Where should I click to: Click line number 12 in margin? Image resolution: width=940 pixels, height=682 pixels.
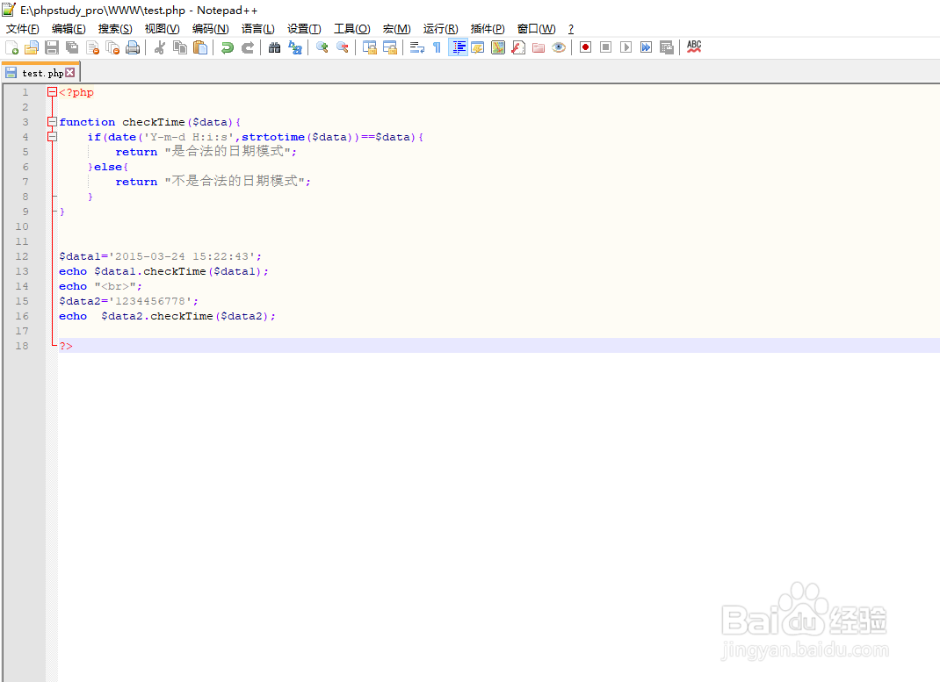click(x=22, y=256)
